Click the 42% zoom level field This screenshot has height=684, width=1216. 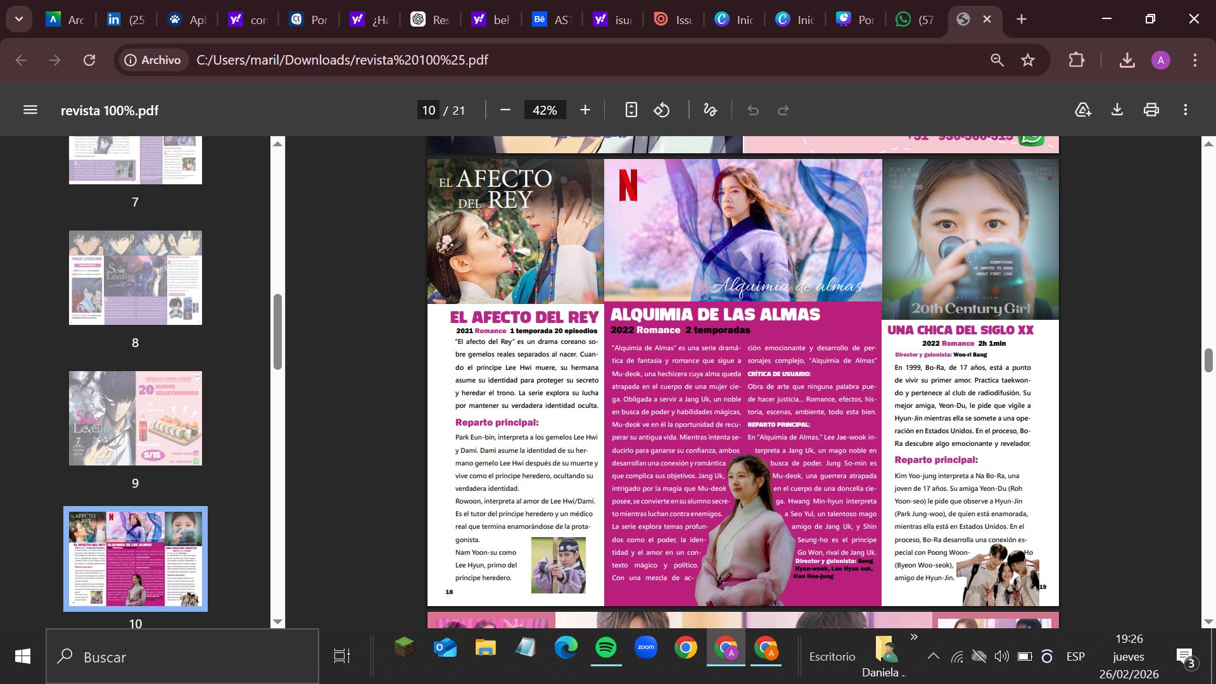tap(545, 110)
